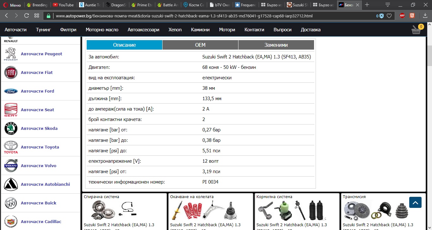This screenshot has width=432, height=230.
Task: Click the address bar URL field
Action: pyautogui.click(x=209, y=16)
